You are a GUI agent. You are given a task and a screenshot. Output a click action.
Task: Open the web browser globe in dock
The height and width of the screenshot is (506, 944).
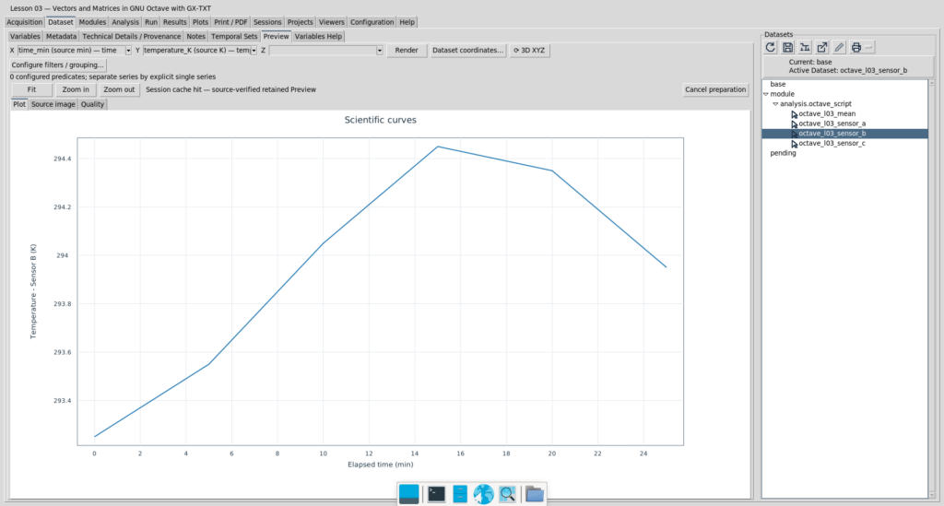tap(483, 494)
